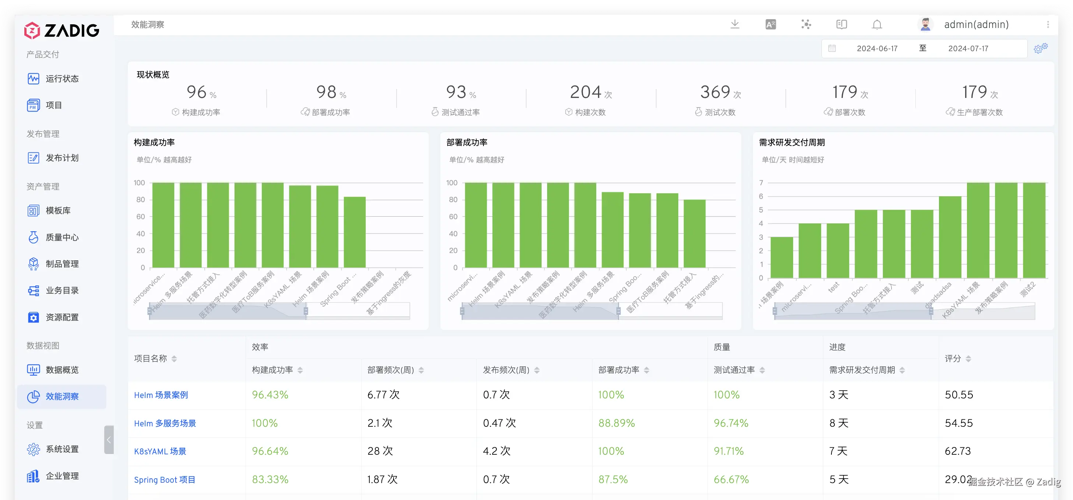The image size is (1073, 500).
Task: Open the language translation icon
Action: tap(771, 25)
